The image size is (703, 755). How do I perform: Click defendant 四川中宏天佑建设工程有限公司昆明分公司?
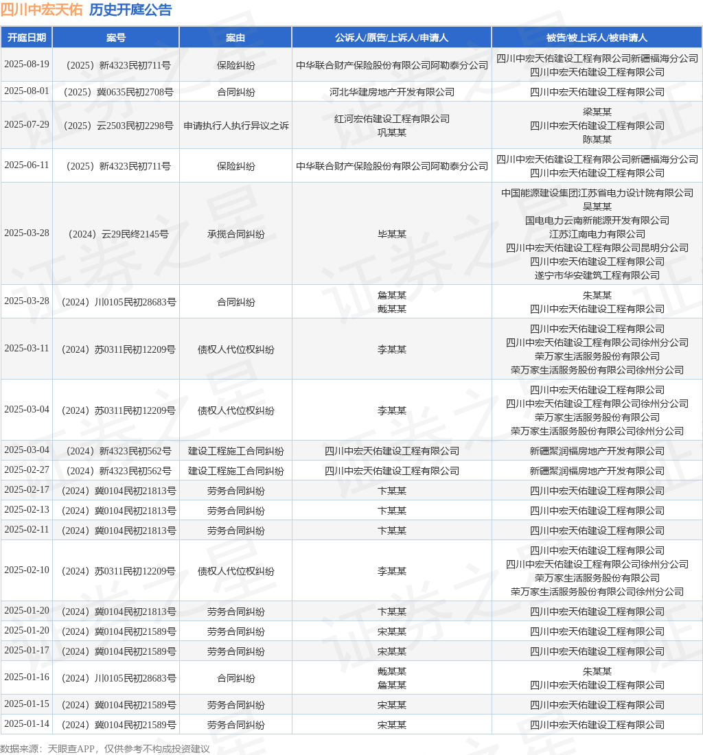click(x=597, y=248)
